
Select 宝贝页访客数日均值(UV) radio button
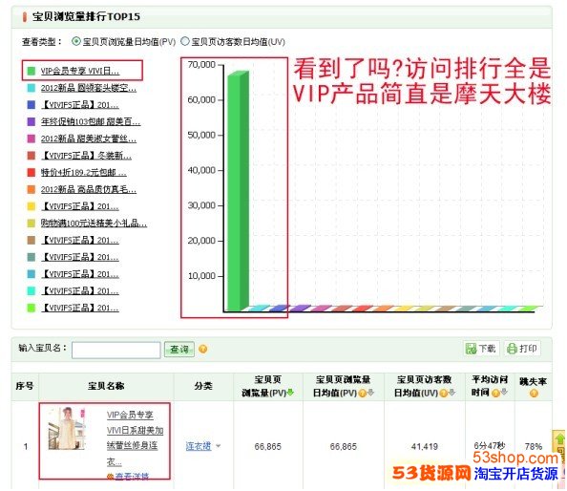point(185,41)
